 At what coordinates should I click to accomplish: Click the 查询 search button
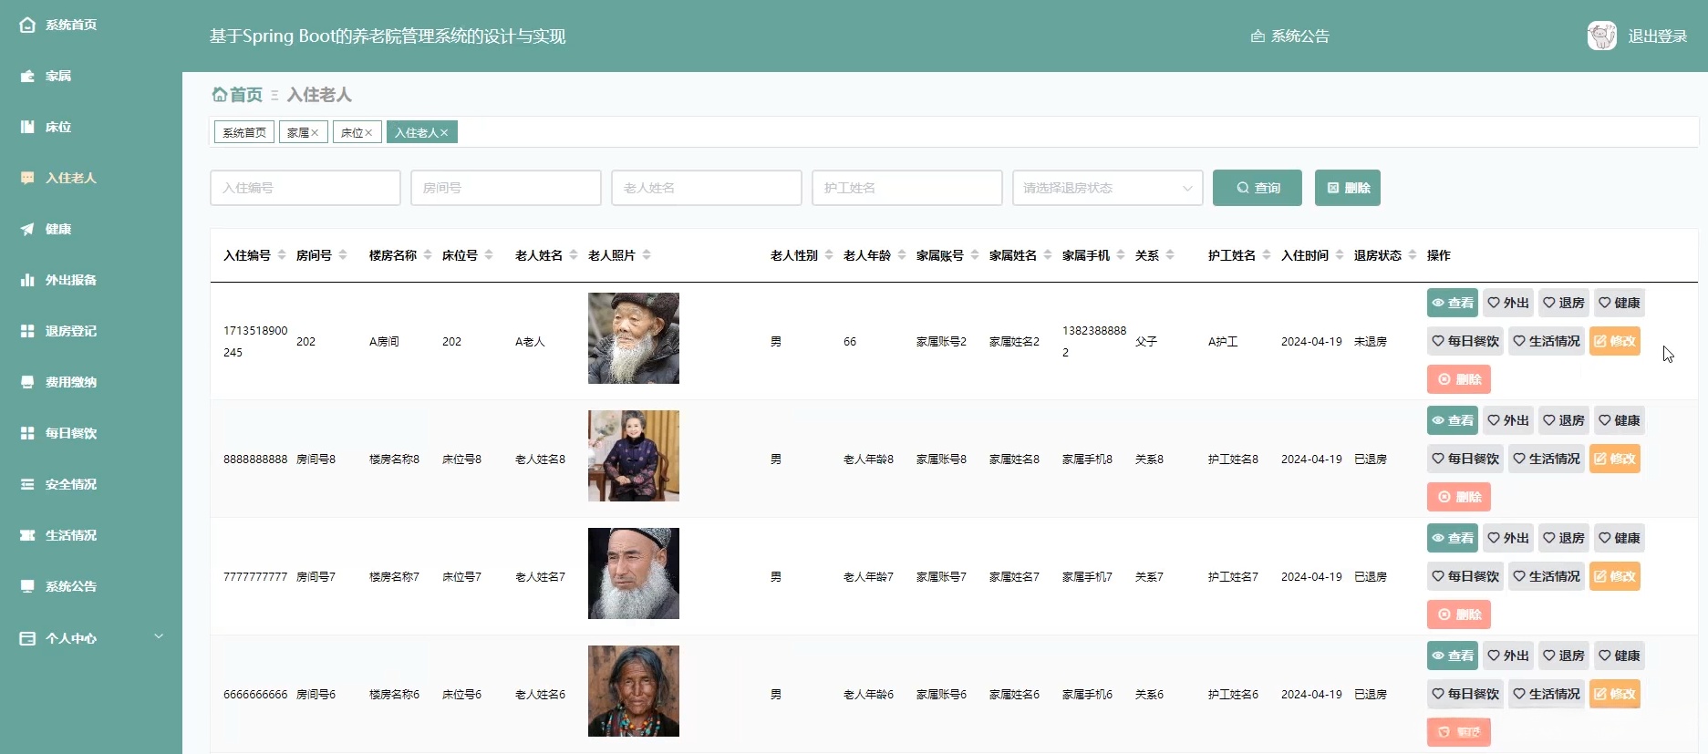pyautogui.click(x=1258, y=188)
